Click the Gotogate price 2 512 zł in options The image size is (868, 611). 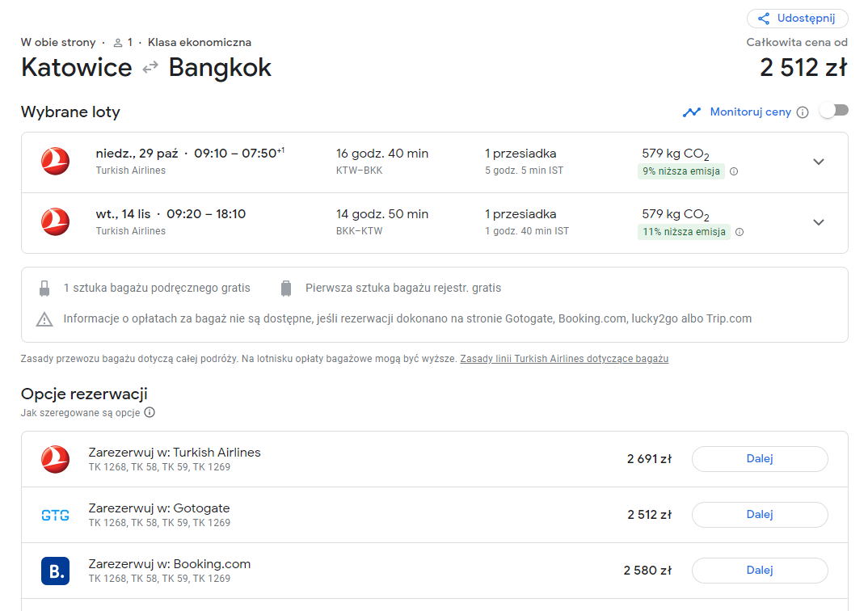649,515
